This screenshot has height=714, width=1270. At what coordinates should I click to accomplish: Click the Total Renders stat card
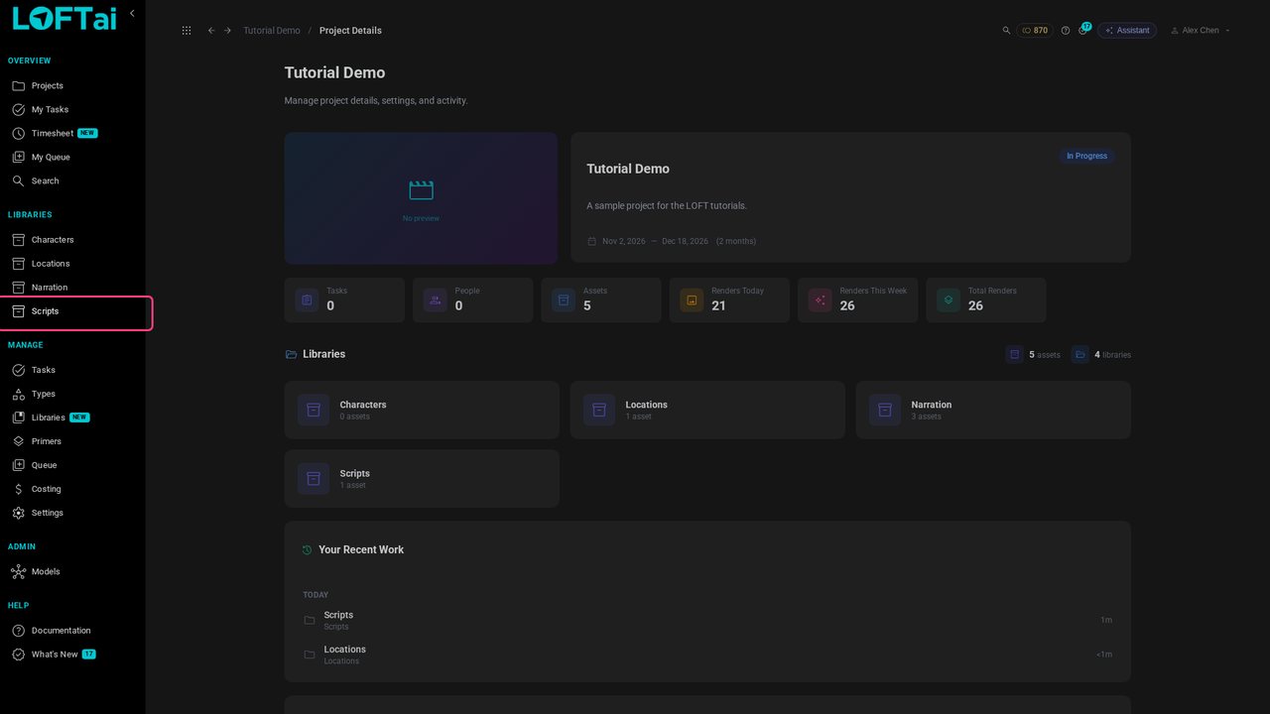[986, 299]
